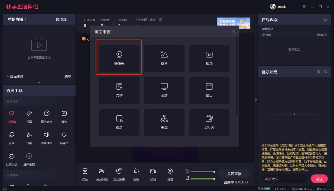Click the + 画面来源 add source button
The image size is (334, 191).
15,77
